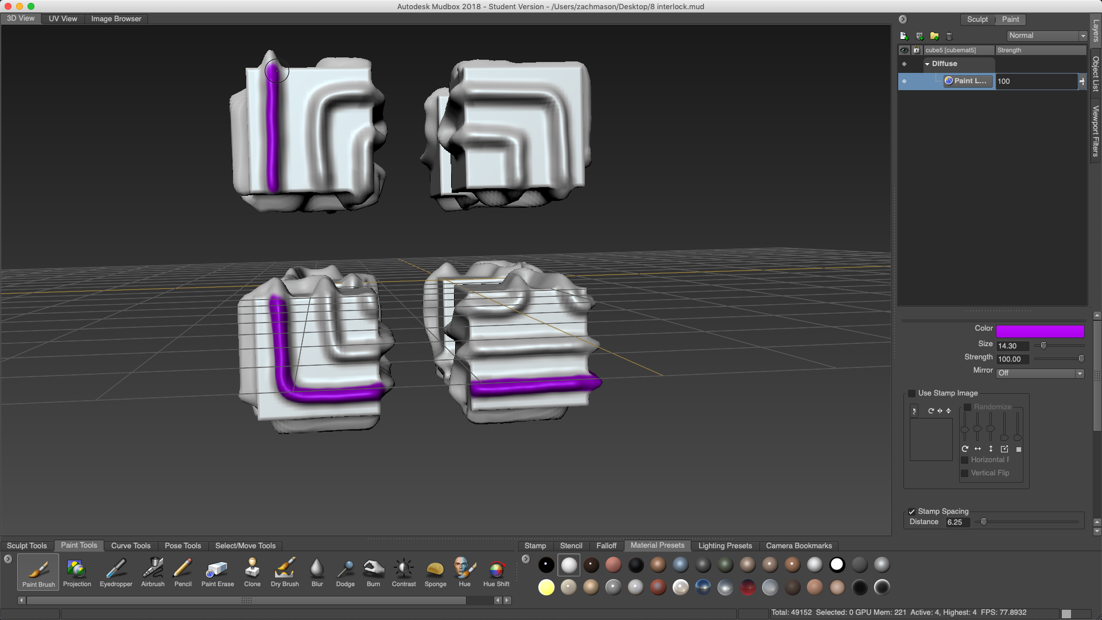The width and height of the screenshot is (1102, 620).
Task: Open the Normal blend mode dropdown
Action: pos(1047,36)
